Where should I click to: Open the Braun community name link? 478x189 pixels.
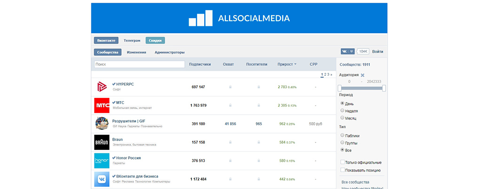point(117,139)
